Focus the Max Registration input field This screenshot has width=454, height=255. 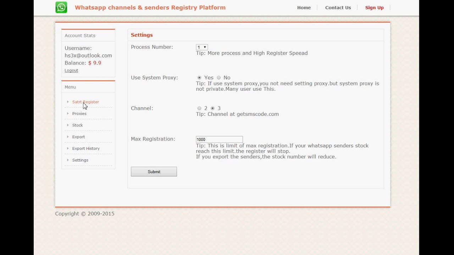[219, 140]
